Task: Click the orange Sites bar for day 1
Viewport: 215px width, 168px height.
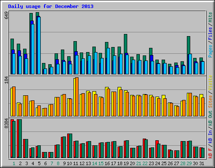Action: click(14, 102)
